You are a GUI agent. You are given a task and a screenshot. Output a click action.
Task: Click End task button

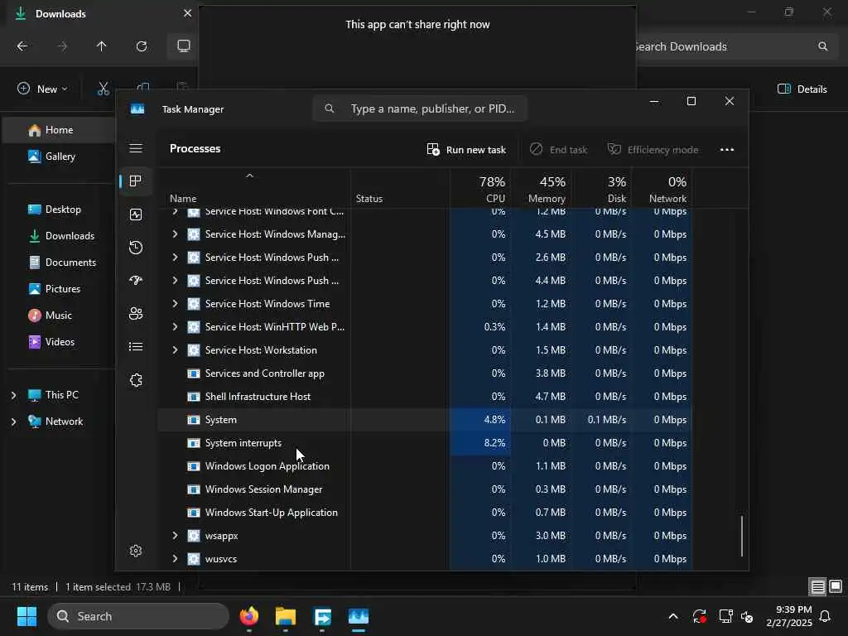559,150
